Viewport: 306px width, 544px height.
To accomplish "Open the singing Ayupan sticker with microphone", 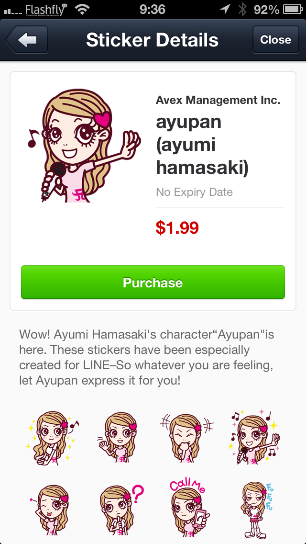I will click(x=255, y=438).
